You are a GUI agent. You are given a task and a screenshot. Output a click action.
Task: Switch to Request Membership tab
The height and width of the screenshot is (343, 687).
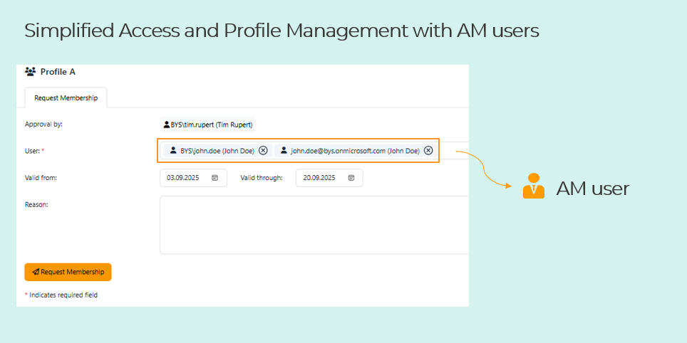[x=66, y=98]
